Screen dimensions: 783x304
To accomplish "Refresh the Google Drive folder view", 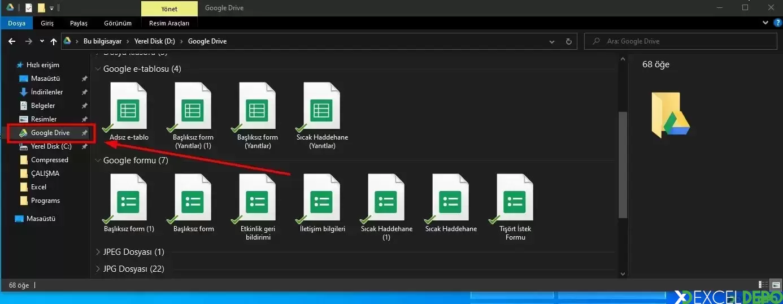I will (x=569, y=41).
